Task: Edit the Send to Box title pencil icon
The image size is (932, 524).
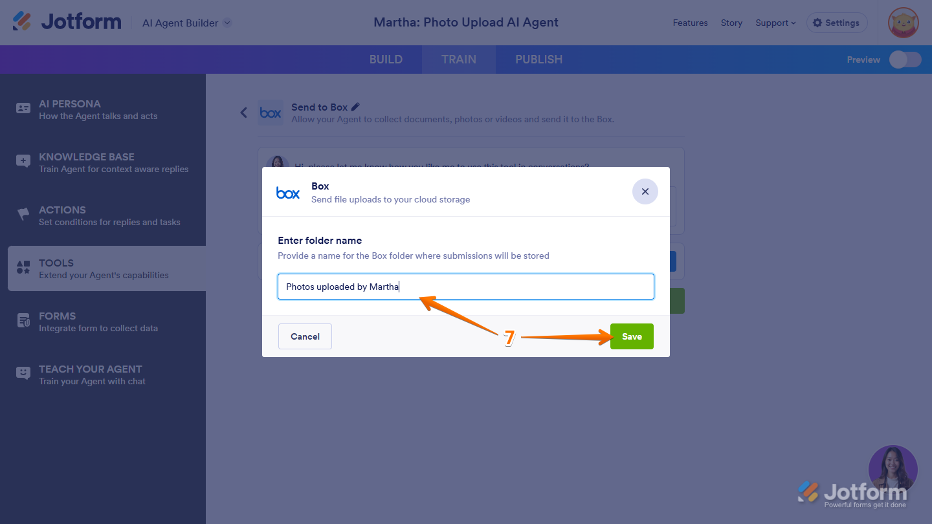Action: point(355,107)
